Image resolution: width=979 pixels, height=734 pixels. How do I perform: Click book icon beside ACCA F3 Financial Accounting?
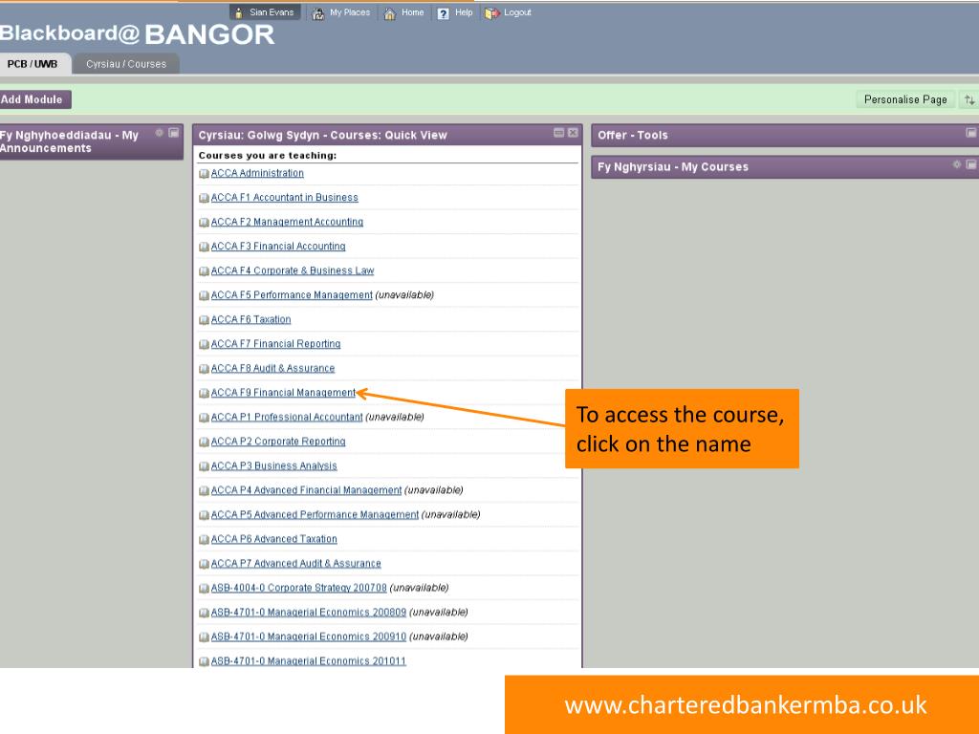204,247
